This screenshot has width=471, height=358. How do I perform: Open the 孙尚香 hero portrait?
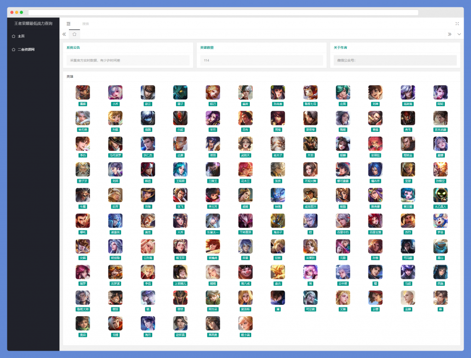click(278, 92)
